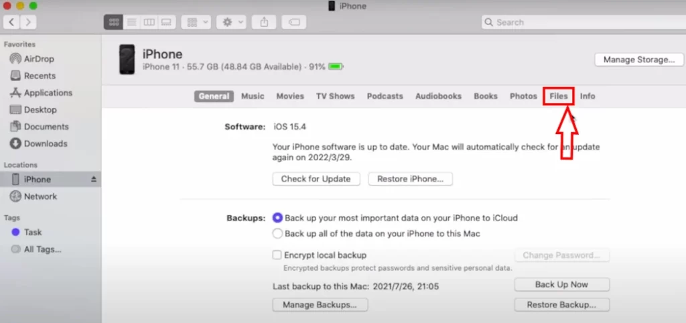Open the Info tab
This screenshot has height=323, width=686.
588,96
